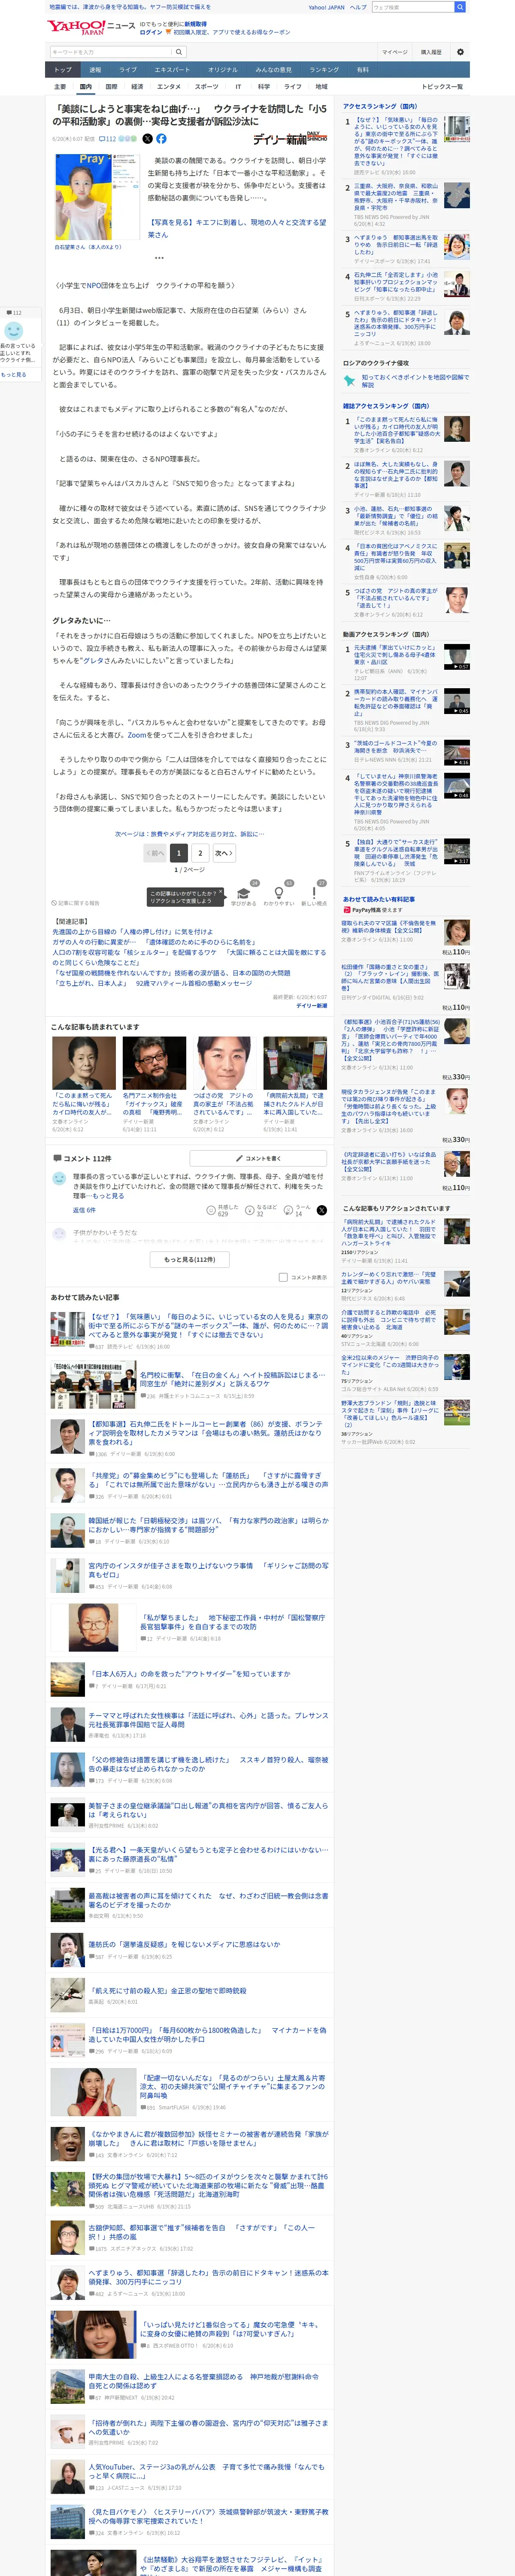The width and height of the screenshot is (515, 2576).
Task: Share the article on X
Action: pyautogui.click(x=148, y=139)
